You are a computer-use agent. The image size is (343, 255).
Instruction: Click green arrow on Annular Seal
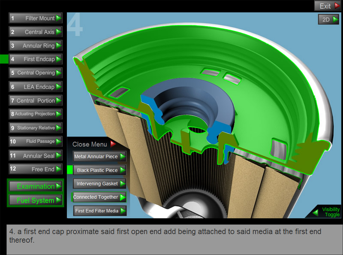58,155
